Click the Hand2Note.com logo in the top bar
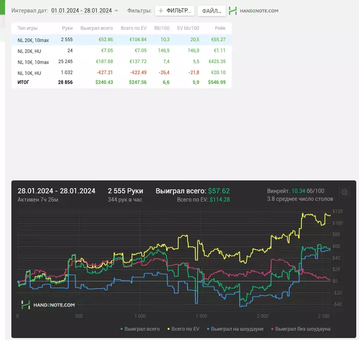This screenshot has width=359, height=340. point(254,11)
